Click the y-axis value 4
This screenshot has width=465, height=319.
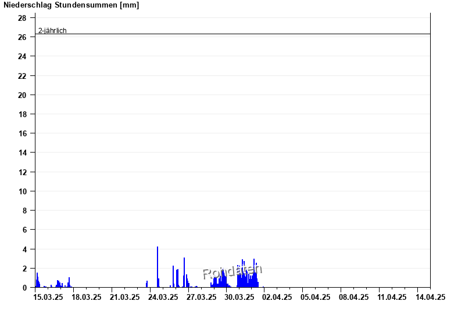[24, 249]
